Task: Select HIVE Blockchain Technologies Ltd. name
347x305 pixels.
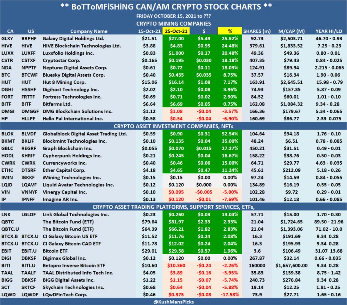Action: click(x=82, y=46)
